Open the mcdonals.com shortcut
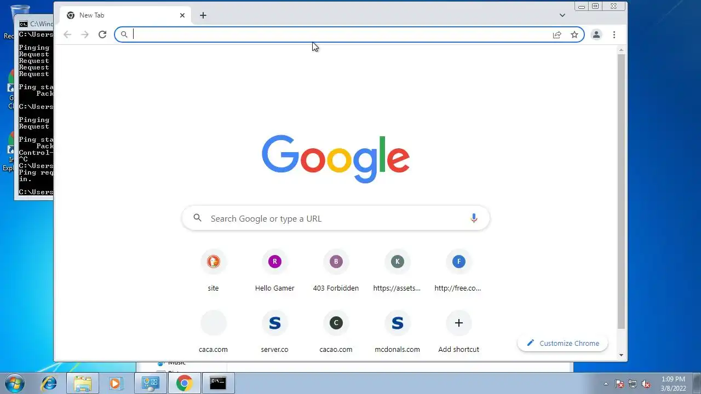 click(397, 333)
